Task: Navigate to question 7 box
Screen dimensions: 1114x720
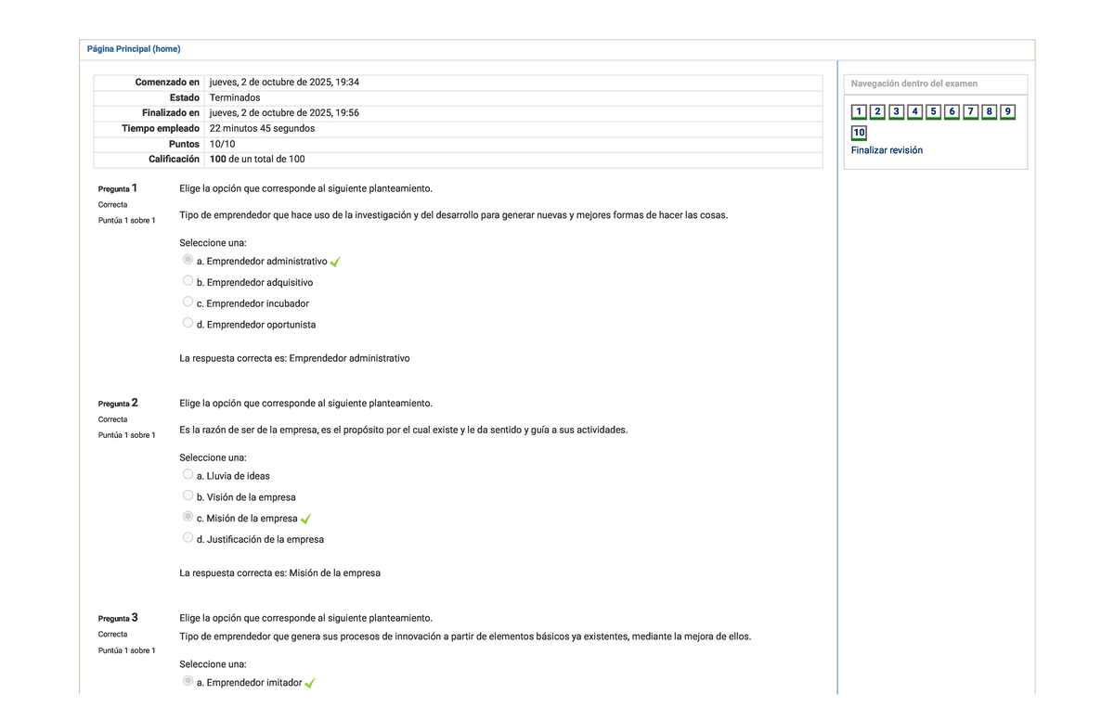Action: [970, 112]
